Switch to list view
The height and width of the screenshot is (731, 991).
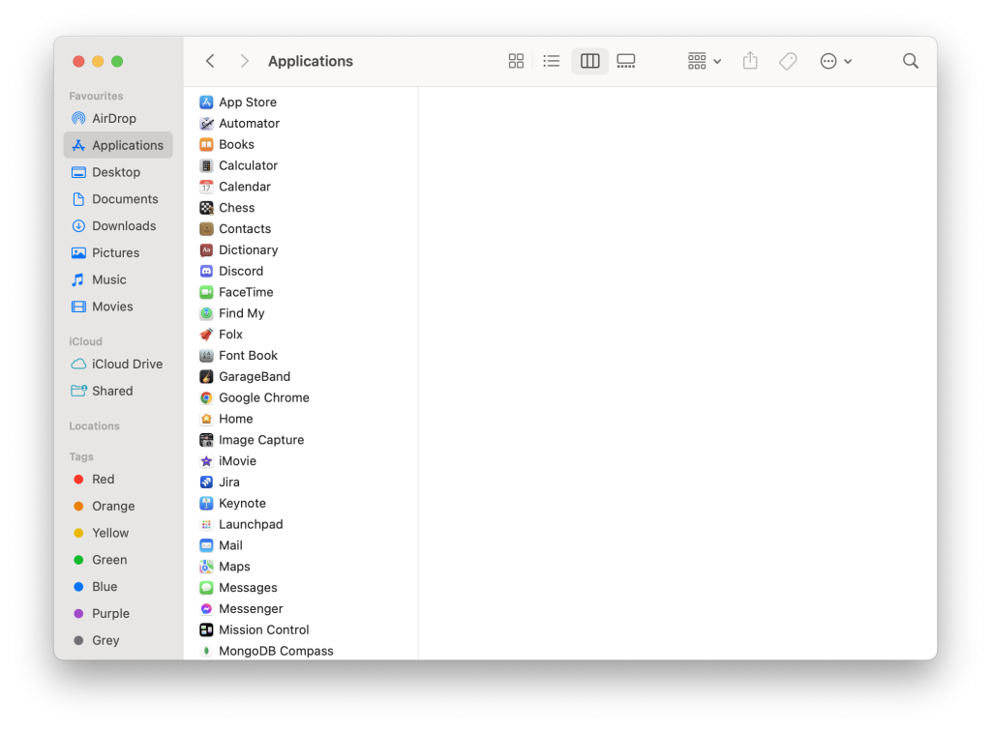point(551,61)
